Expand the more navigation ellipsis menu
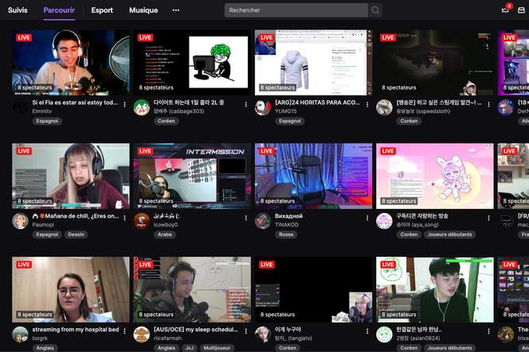 (x=176, y=10)
